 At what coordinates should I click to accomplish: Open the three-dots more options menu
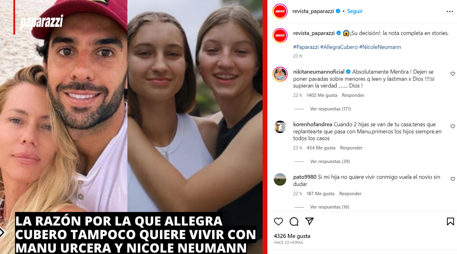pyautogui.click(x=450, y=11)
